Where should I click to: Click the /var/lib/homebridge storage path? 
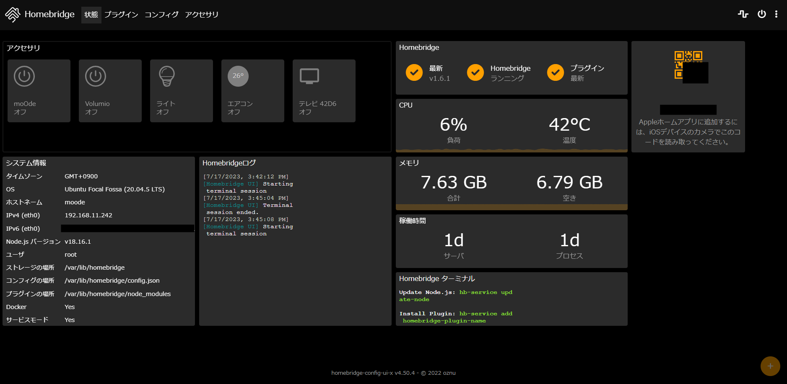pos(95,268)
